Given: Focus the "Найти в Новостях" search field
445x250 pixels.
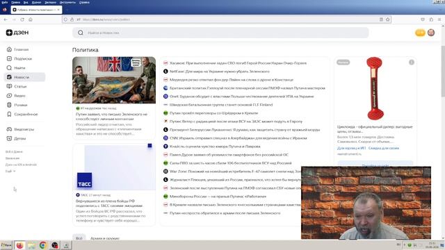Looking at the screenshot, I should tap(220, 33).
